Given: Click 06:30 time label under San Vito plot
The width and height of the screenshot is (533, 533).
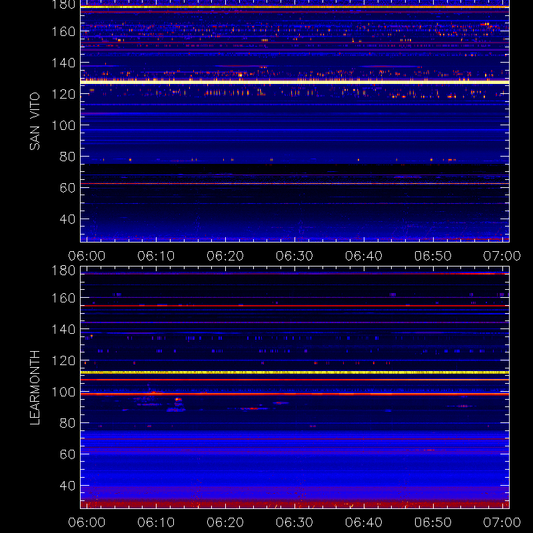Looking at the screenshot, I should click(294, 256).
